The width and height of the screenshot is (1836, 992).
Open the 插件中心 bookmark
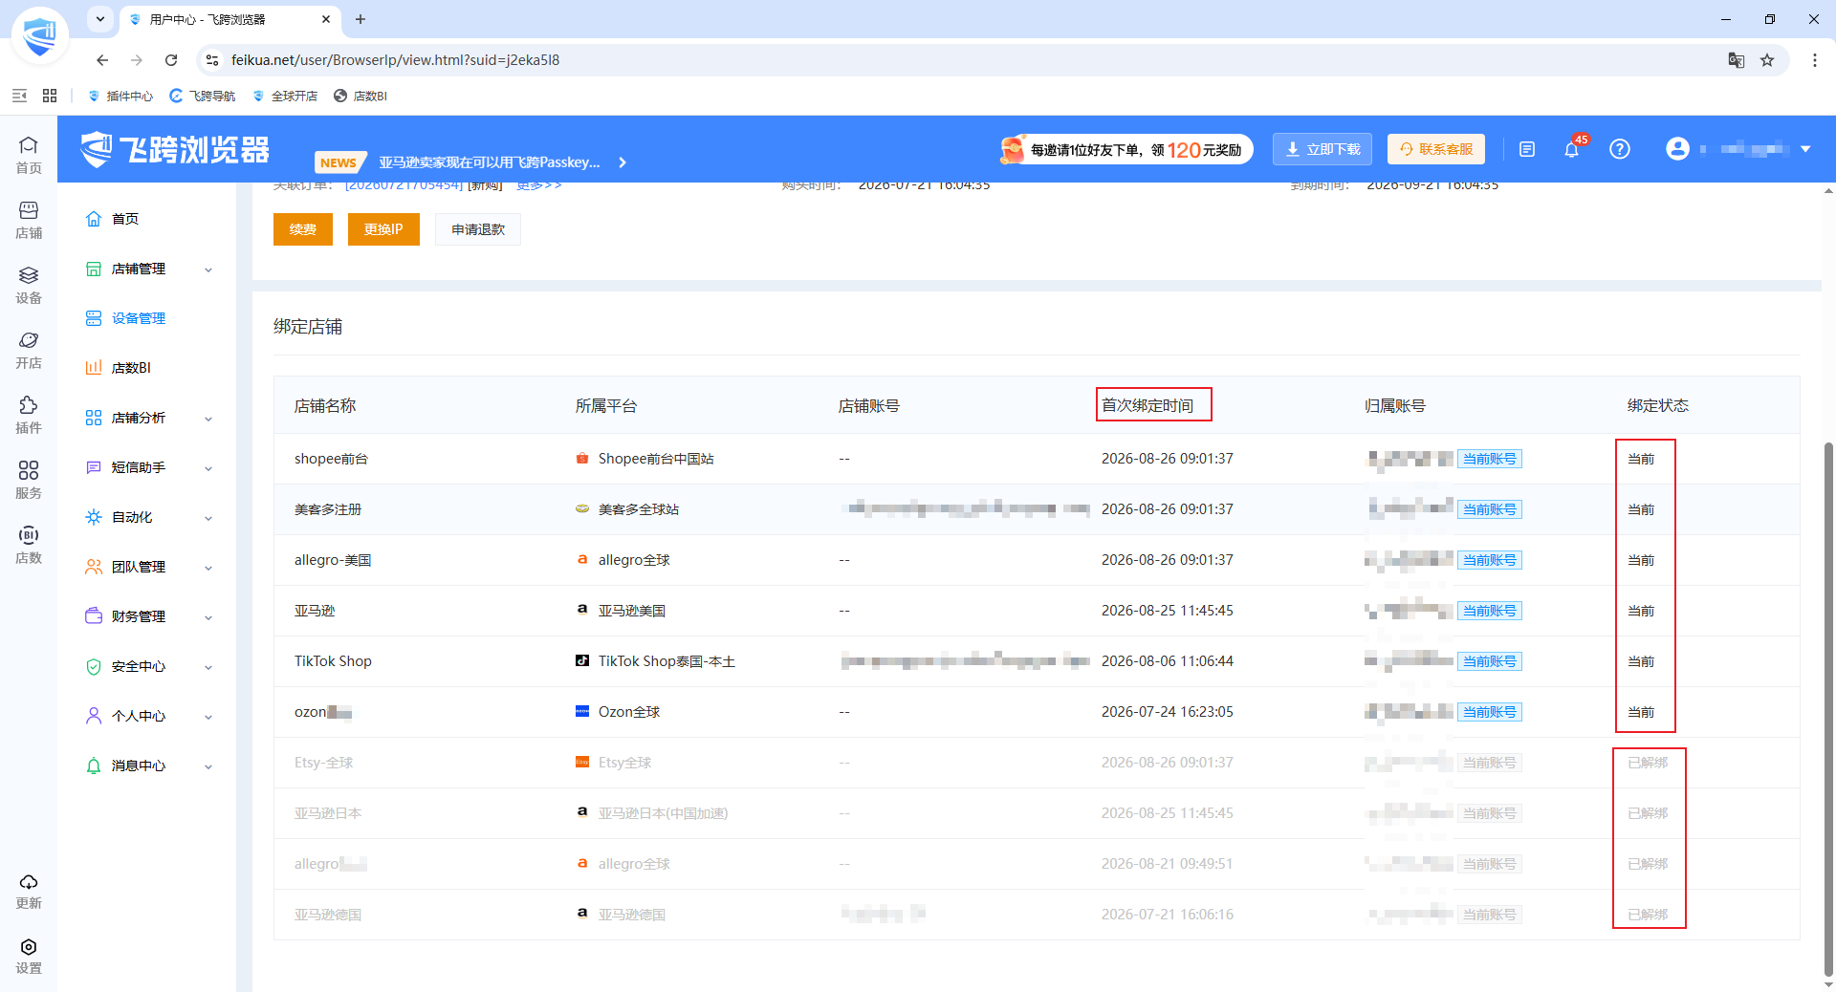pyautogui.click(x=120, y=96)
